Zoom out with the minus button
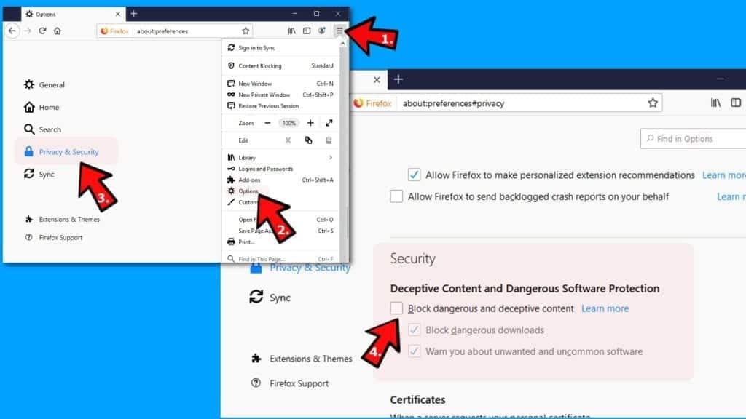The width and height of the screenshot is (746, 419). point(267,123)
